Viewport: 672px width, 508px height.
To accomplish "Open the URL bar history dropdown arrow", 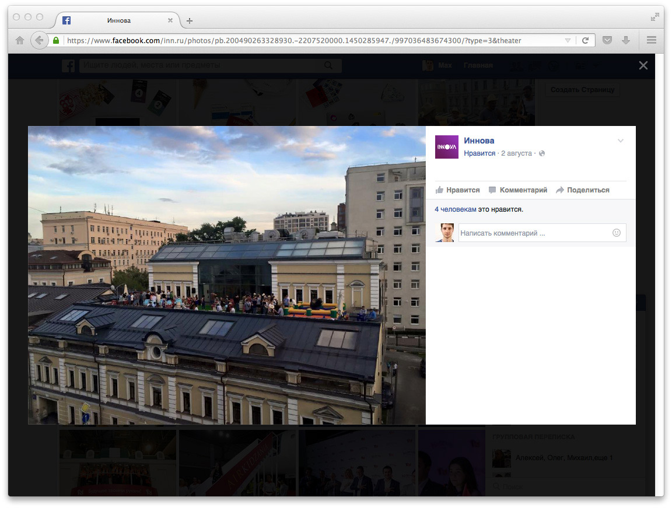I will [x=568, y=40].
